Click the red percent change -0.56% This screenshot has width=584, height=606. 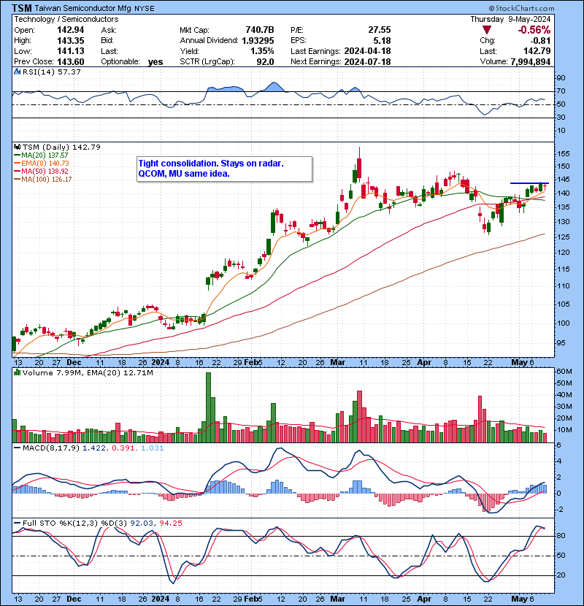click(x=534, y=30)
